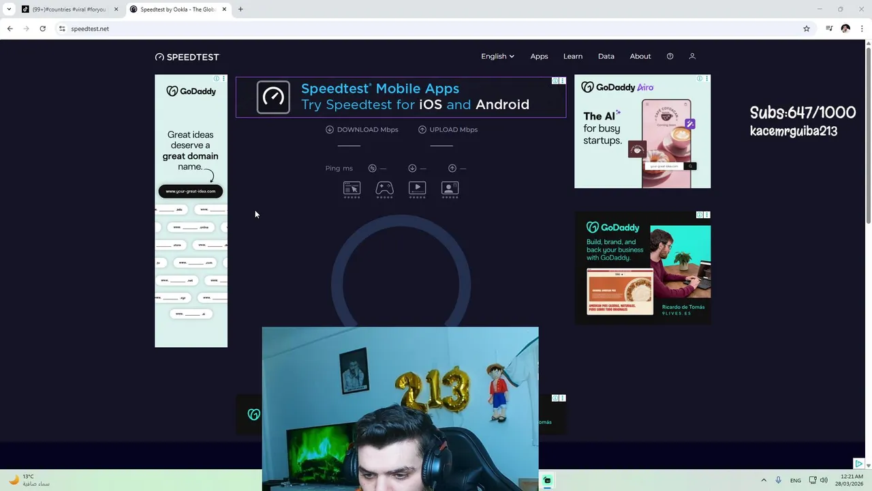
Task: Click the download arrow icon beside DOWNLOAD
Action: coord(330,130)
